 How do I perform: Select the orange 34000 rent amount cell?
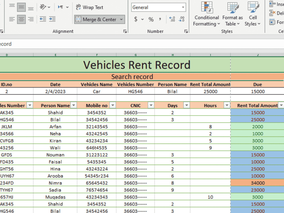(x=258, y=183)
